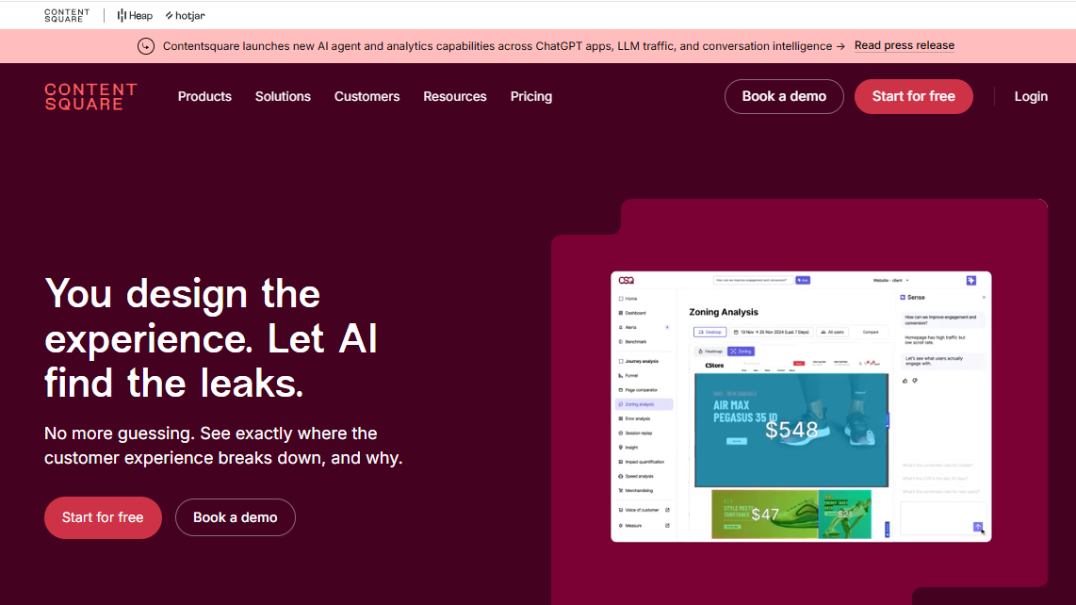Open Alerts in the demo sidebar

(x=628, y=328)
